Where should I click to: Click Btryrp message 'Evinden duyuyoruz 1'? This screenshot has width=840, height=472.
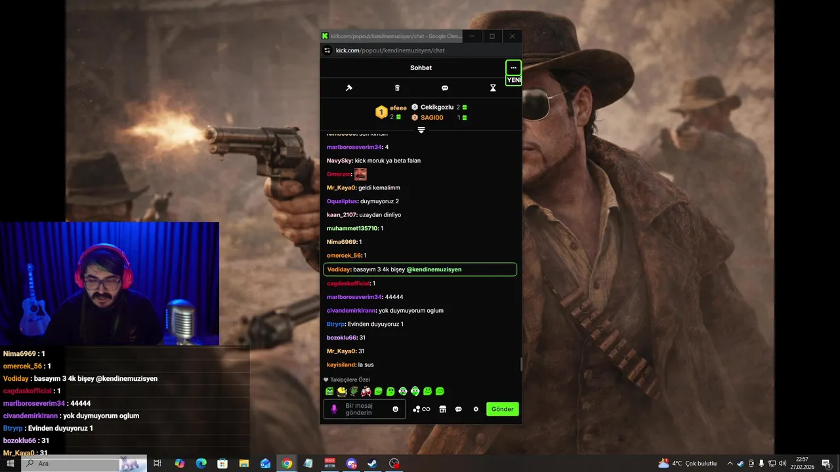coord(375,324)
